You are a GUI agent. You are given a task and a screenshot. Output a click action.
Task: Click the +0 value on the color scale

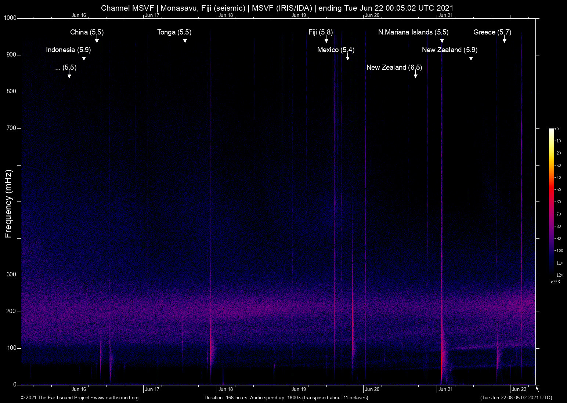point(557,129)
